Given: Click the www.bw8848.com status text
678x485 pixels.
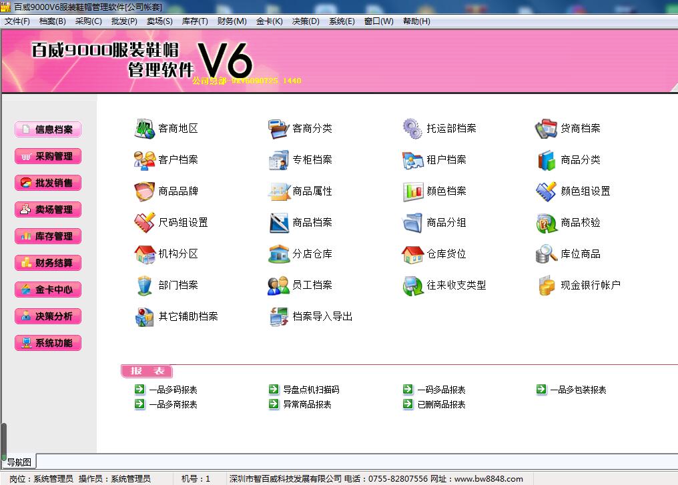Looking at the screenshot, I should click(488, 479).
